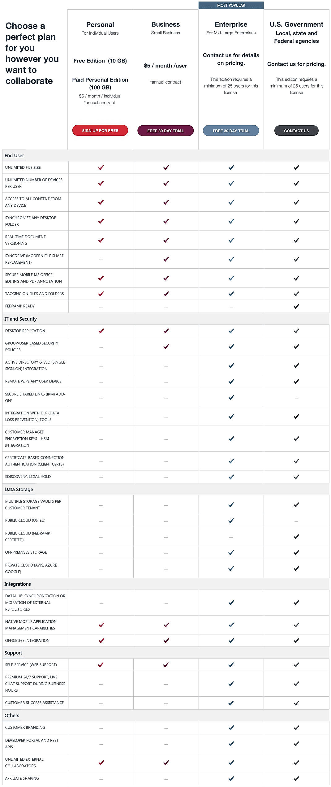Click the eDiscovery, Legal Hold checkmark under Enterprise

tap(231, 477)
